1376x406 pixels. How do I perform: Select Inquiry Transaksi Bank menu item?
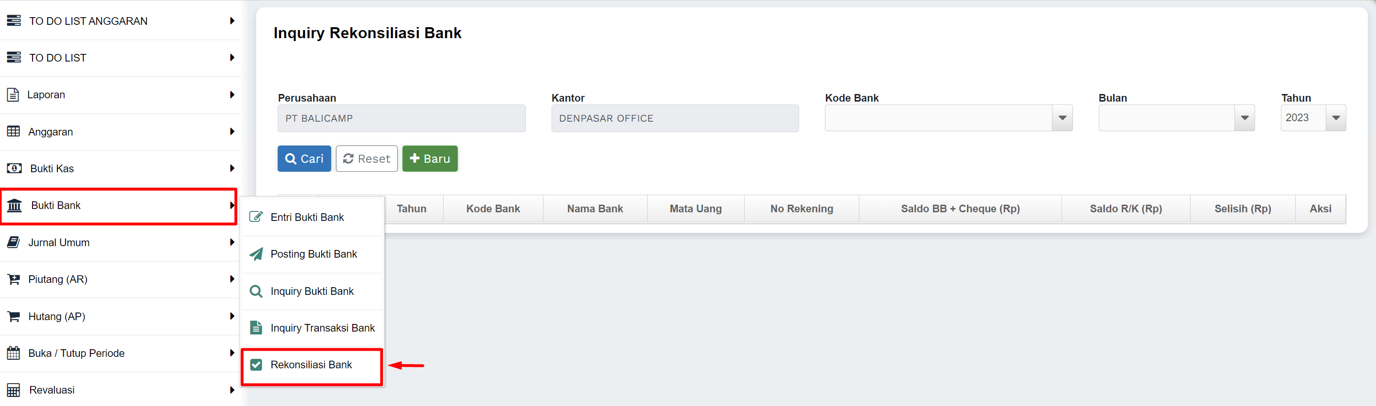[322, 328]
